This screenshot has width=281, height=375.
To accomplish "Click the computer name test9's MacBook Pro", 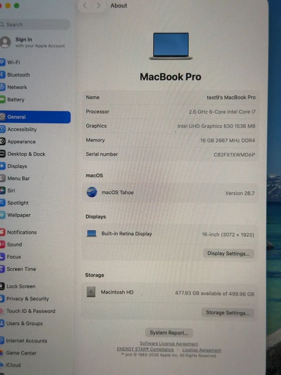I will [231, 97].
